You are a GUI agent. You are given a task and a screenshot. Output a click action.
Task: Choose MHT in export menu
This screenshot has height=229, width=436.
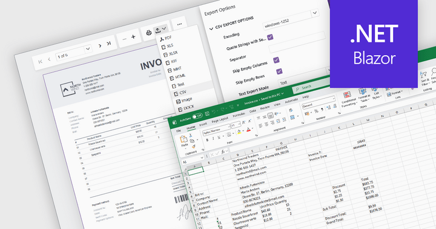tap(174, 69)
